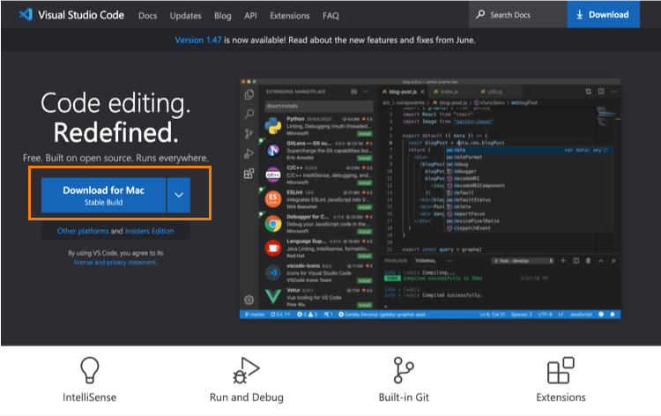Click Ln 6, Col 21 in status bar
Screen dimensions: 661x416
[493, 315]
